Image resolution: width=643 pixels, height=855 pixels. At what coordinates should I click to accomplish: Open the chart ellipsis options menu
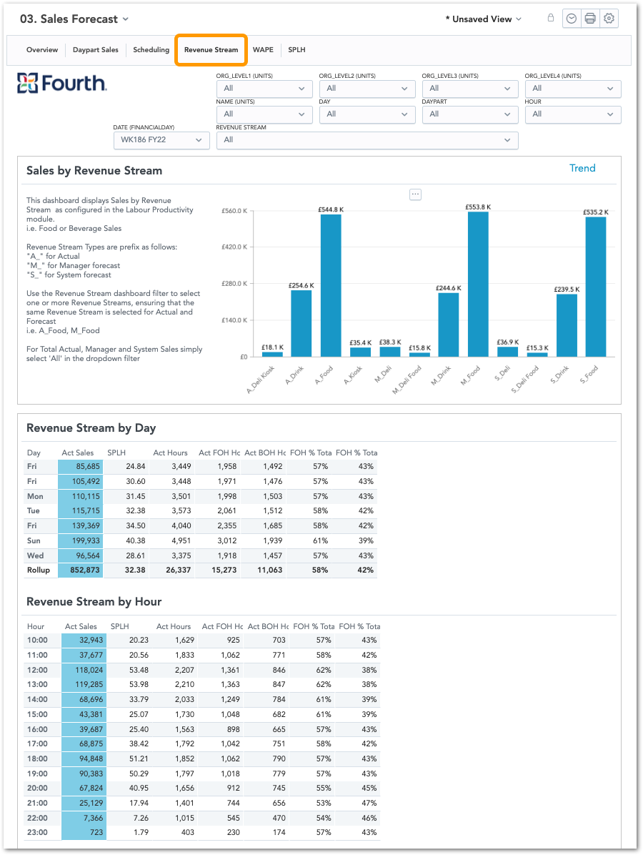point(416,194)
